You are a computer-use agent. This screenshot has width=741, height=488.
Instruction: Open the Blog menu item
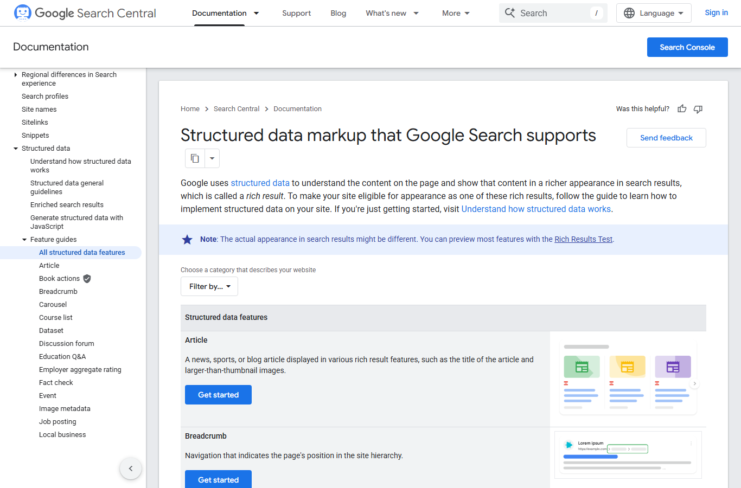click(338, 13)
